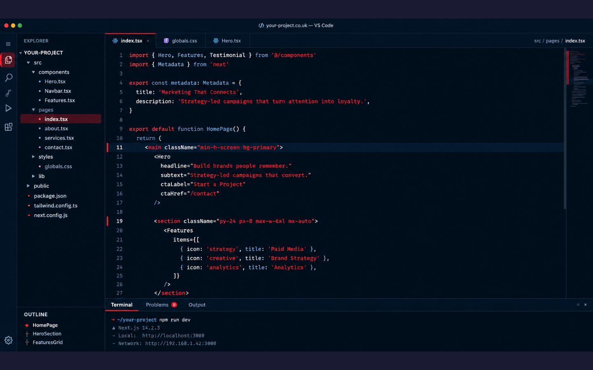593x370 pixels.
Task: Click the 'Marketing That Connects' title string
Action: (198, 92)
